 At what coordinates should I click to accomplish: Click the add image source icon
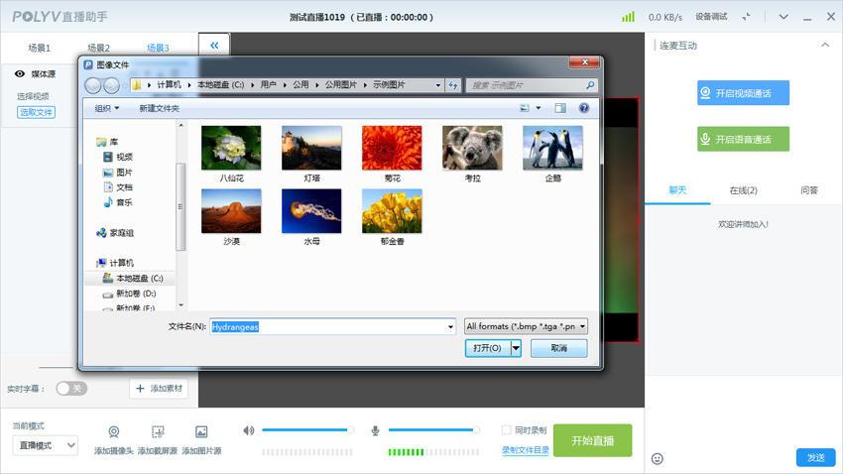[201, 433]
